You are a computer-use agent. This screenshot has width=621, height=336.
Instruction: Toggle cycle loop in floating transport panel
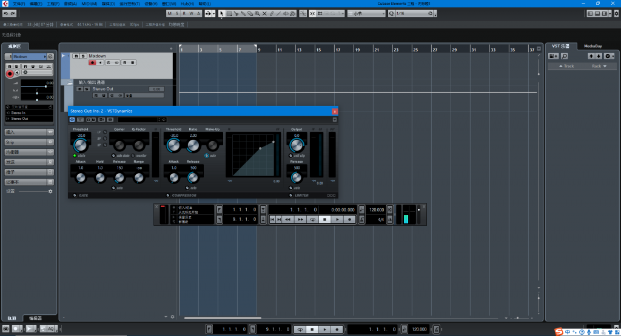click(x=312, y=219)
